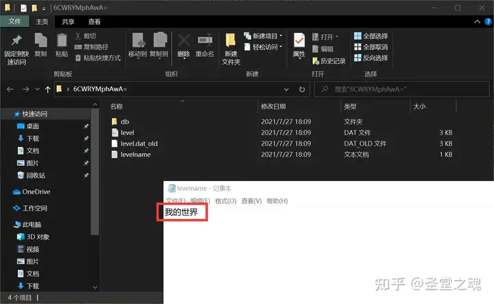
Task: Click Edit (编辑) in the ribbon
Action: 322,49
